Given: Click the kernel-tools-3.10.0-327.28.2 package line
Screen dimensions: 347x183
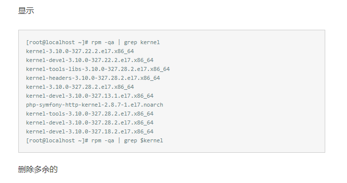Looking at the screenshot, I should point(90,114).
